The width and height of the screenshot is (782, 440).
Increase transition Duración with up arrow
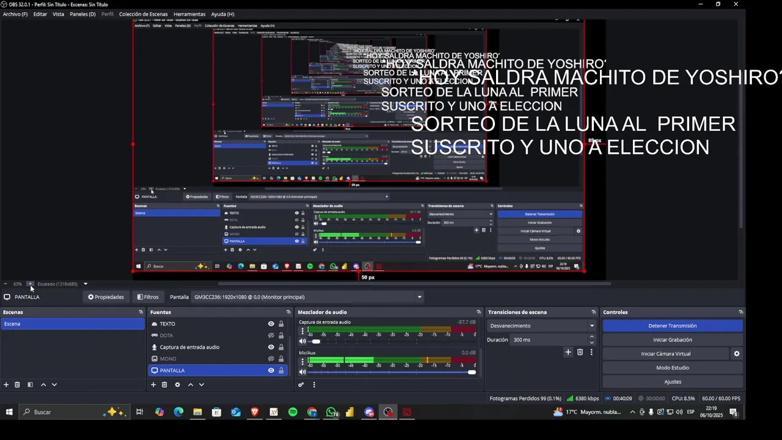[591, 337]
